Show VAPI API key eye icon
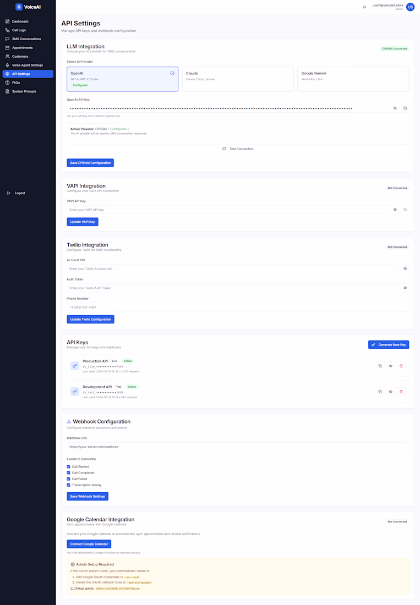 (395, 210)
